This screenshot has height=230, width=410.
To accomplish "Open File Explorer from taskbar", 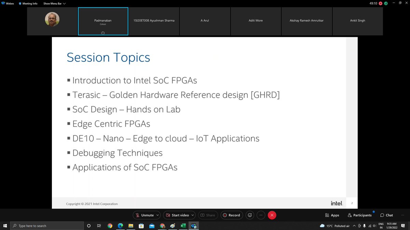I will [x=131, y=226].
